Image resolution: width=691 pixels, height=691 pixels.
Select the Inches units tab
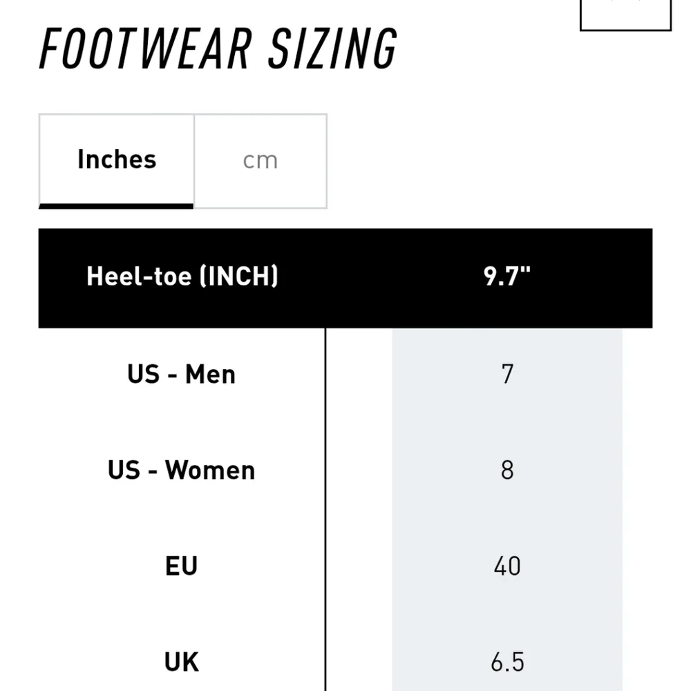117,160
